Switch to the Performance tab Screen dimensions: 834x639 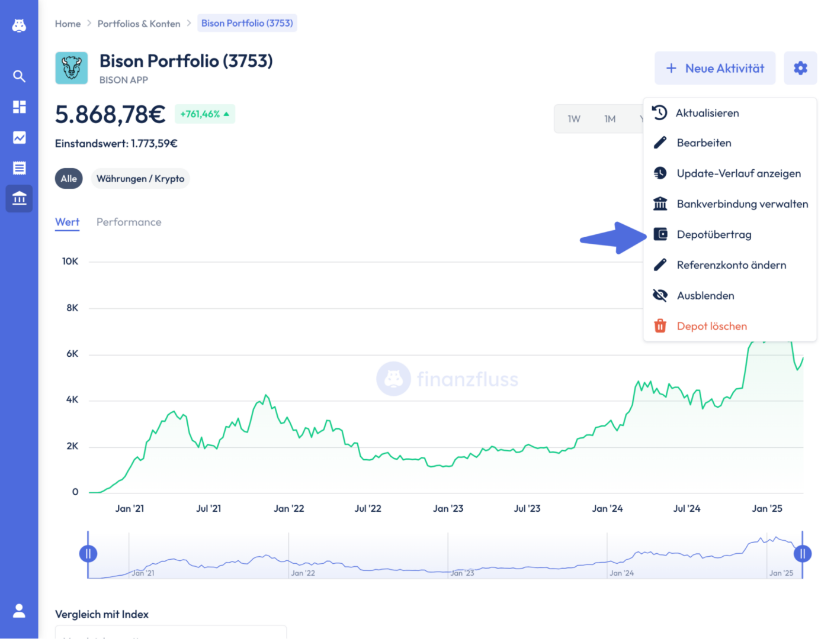pos(129,222)
